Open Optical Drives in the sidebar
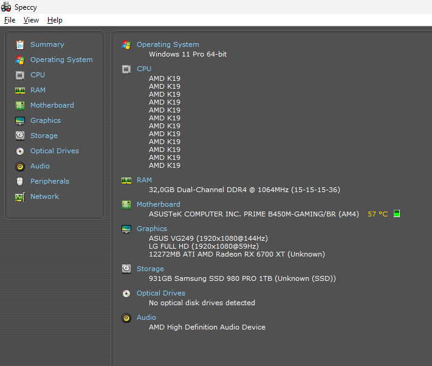The image size is (432, 366). point(55,151)
